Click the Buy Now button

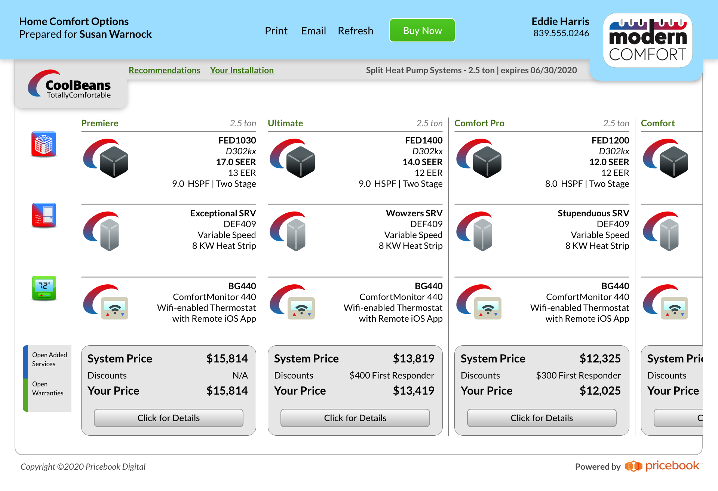click(x=422, y=30)
